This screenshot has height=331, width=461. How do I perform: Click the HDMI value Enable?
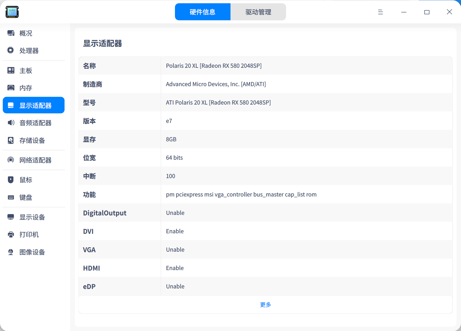click(175, 268)
